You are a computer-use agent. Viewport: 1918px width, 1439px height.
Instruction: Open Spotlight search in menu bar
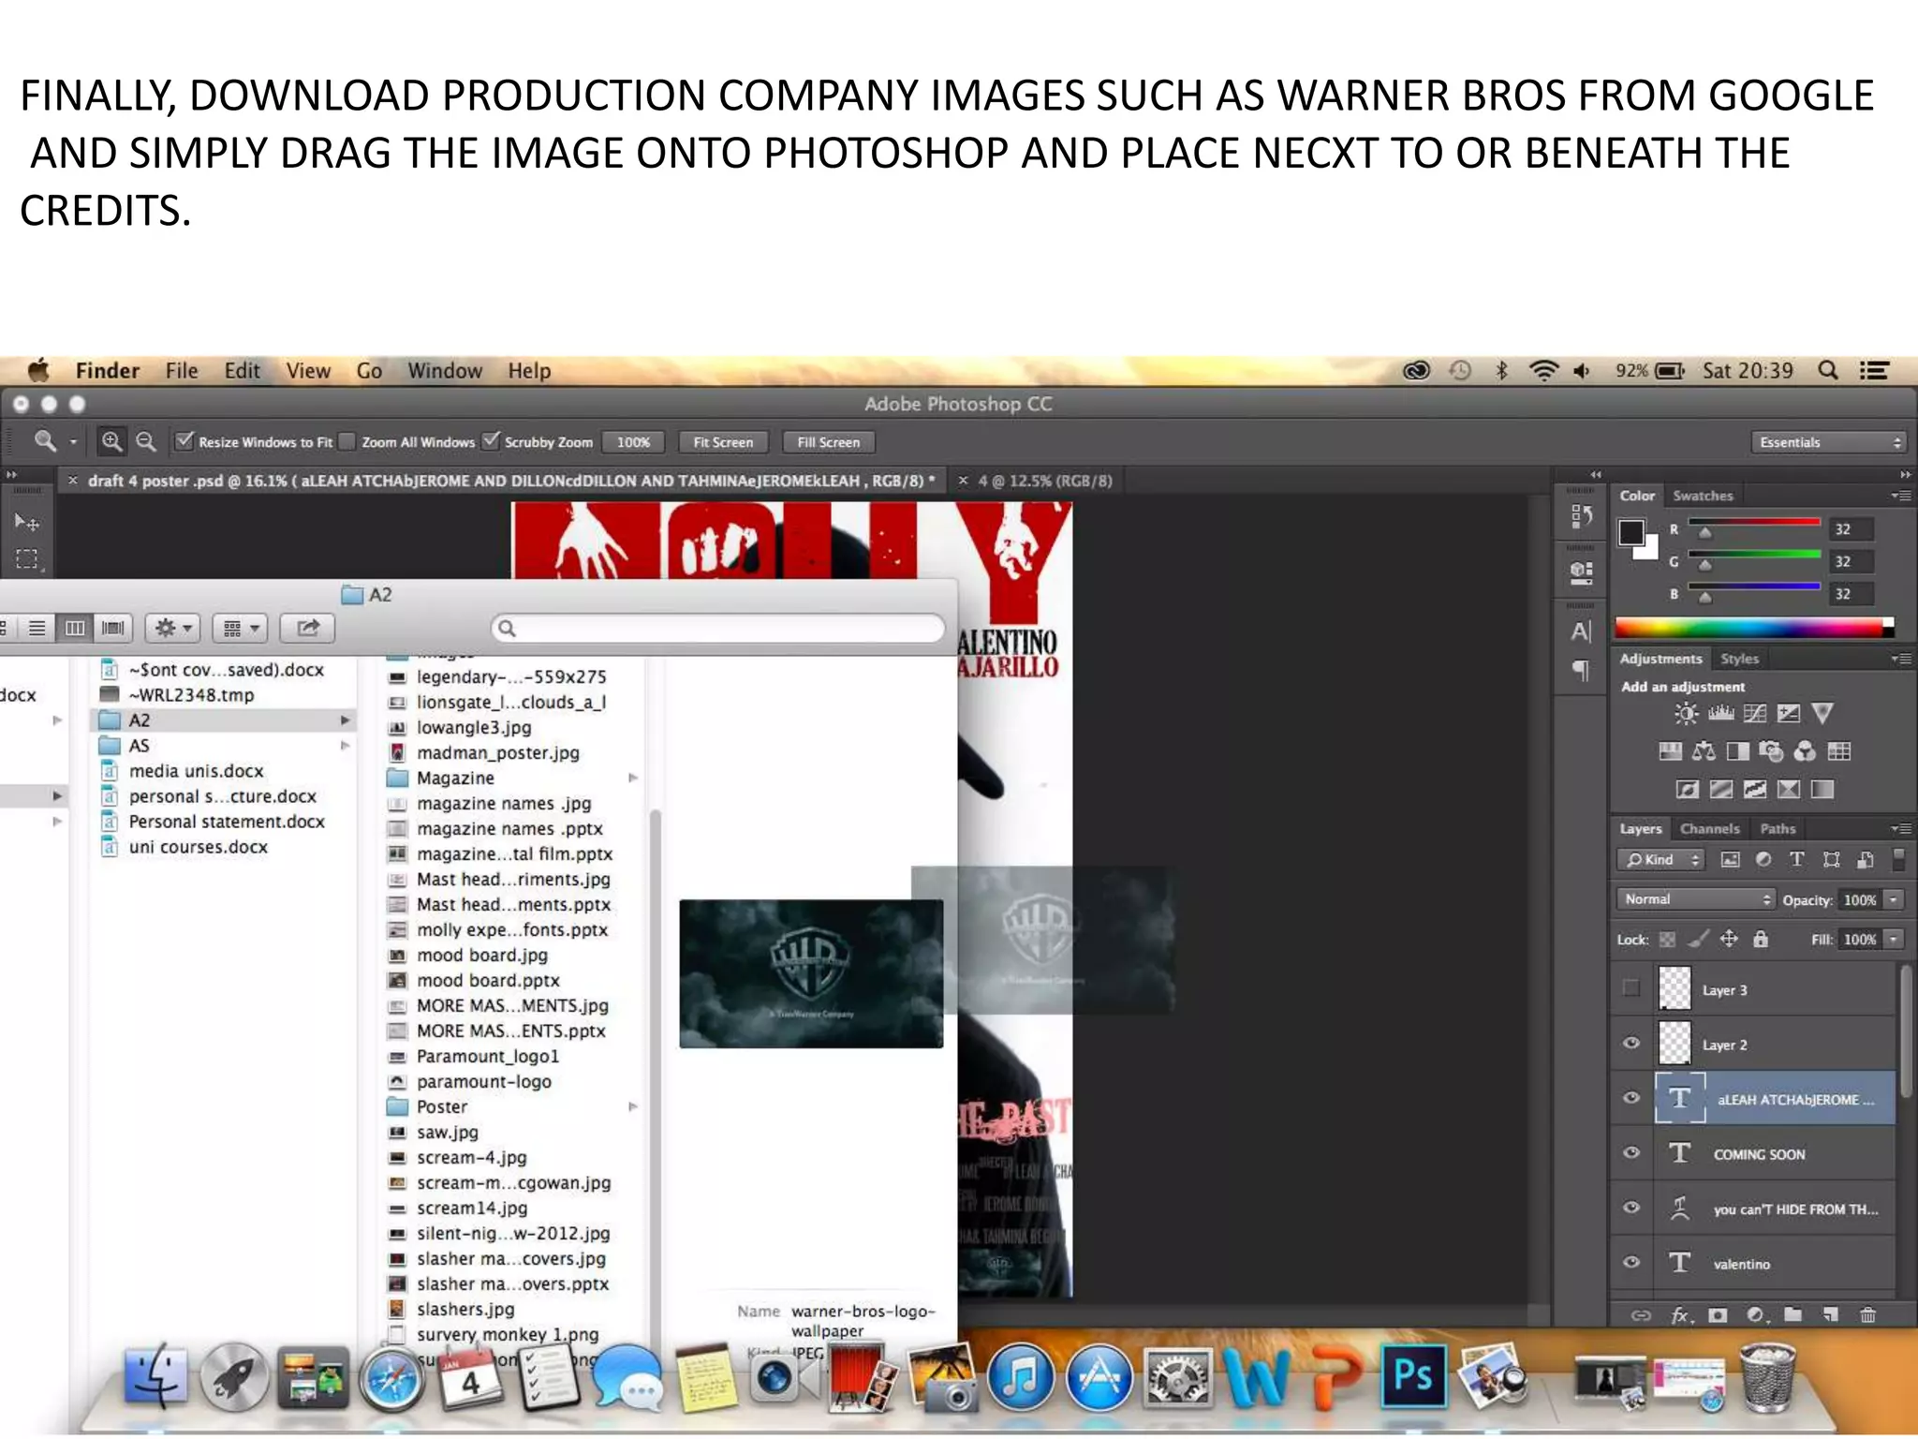click(x=1827, y=370)
